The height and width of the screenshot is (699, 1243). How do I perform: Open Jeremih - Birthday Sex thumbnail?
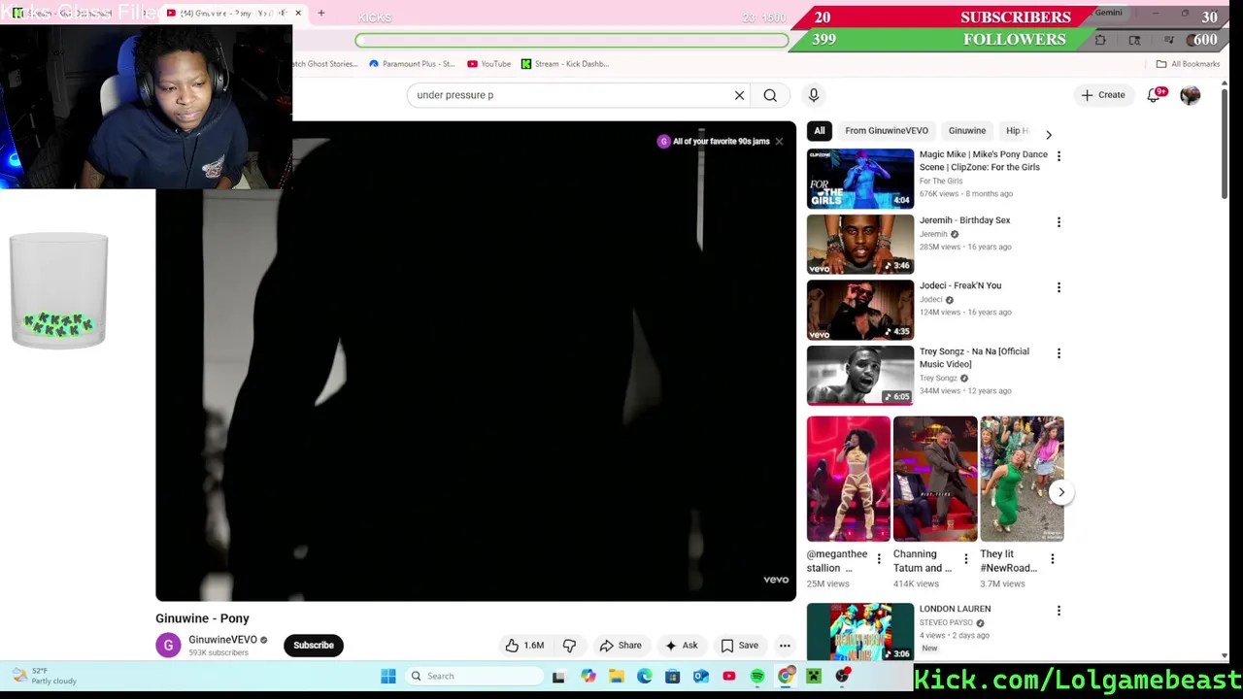coord(860,245)
